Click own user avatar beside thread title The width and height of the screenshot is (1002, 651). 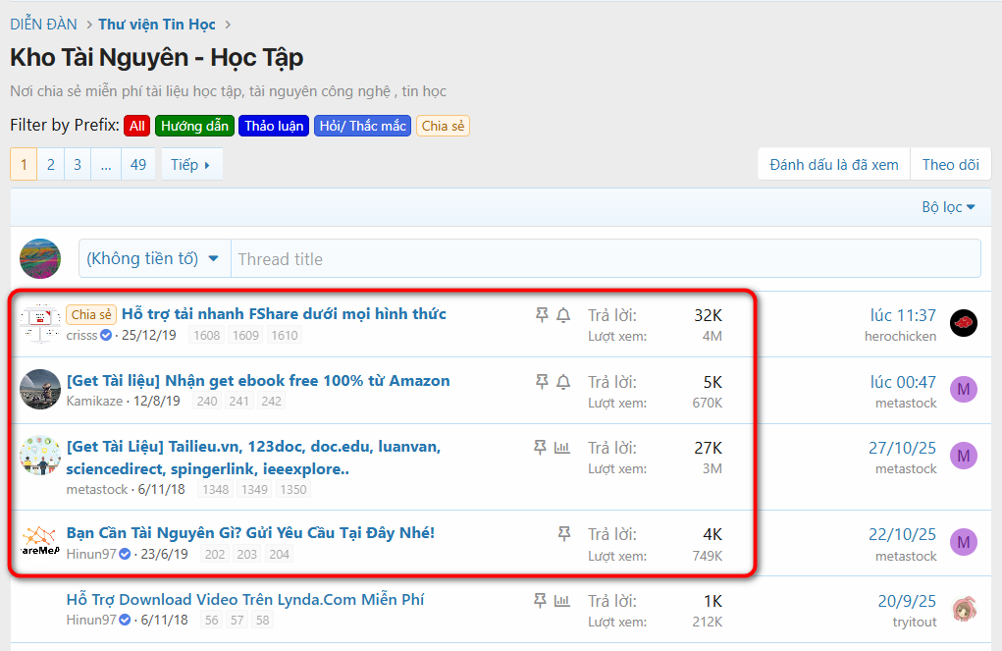pos(39,258)
